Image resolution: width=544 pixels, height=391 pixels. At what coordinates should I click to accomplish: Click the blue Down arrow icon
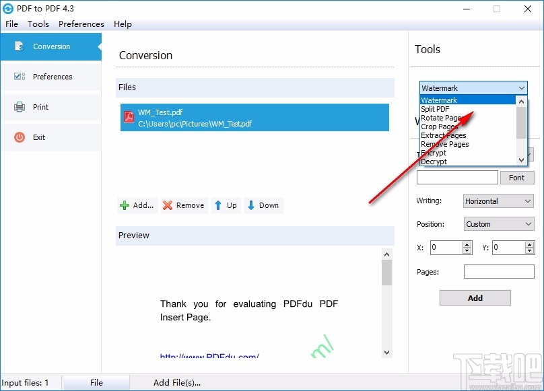(251, 205)
